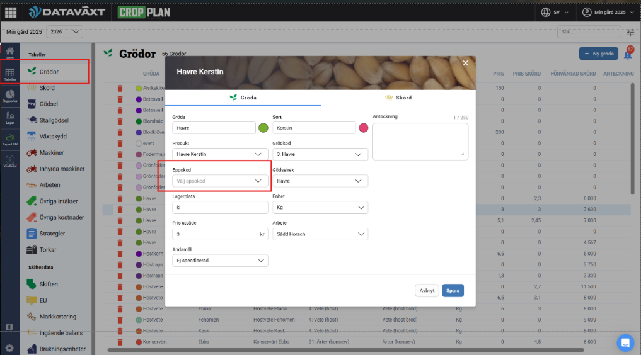
Task: Click the settings gear icon
Action: (9, 348)
